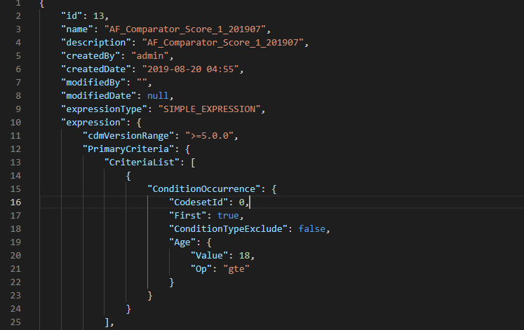Click the description value "AF_Comparator_Score_1_201907"
The image size is (524, 330).
coord(222,42)
